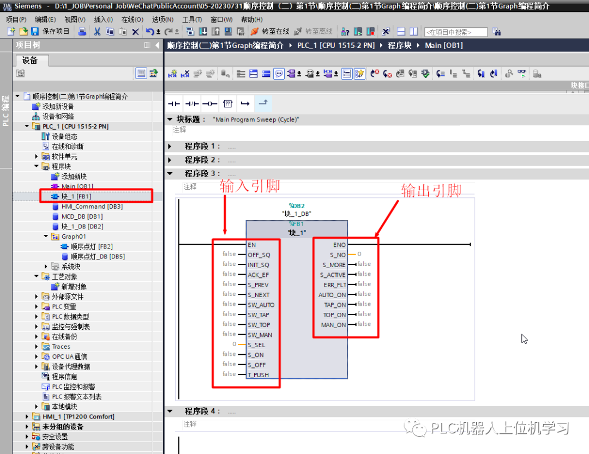
Task: Insert normally open contact
Action: 174,104
